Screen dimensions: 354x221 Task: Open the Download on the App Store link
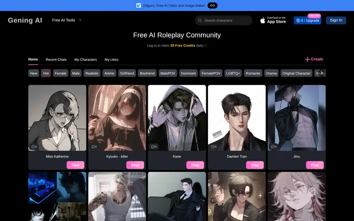click(x=273, y=20)
